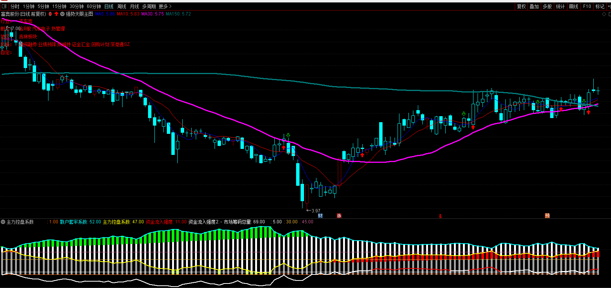This screenshot has width=611, height=288.
Task: Expand the 主力控盘系数 indicator dropdown
Action: coord(3,222)
